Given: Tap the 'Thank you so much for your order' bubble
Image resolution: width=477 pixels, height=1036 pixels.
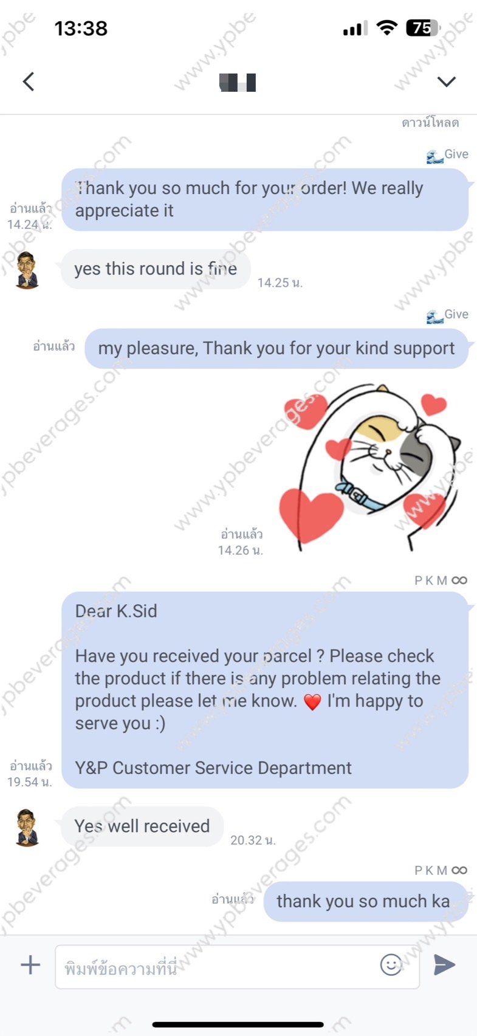Looking at the screenshot, I should click(x=265, y=199).
